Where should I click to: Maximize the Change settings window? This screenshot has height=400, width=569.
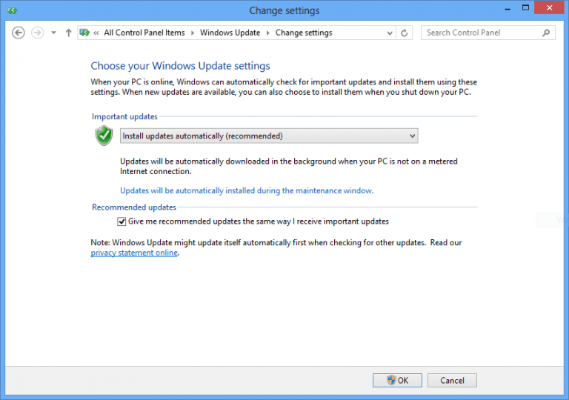pos(525,8)
